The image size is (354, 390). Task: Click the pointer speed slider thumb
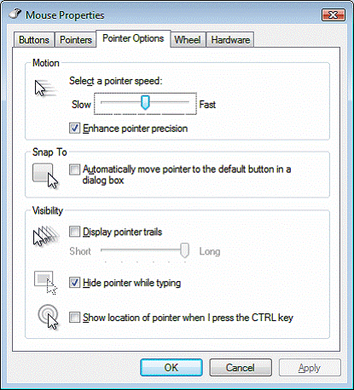(x=145, y=102)
